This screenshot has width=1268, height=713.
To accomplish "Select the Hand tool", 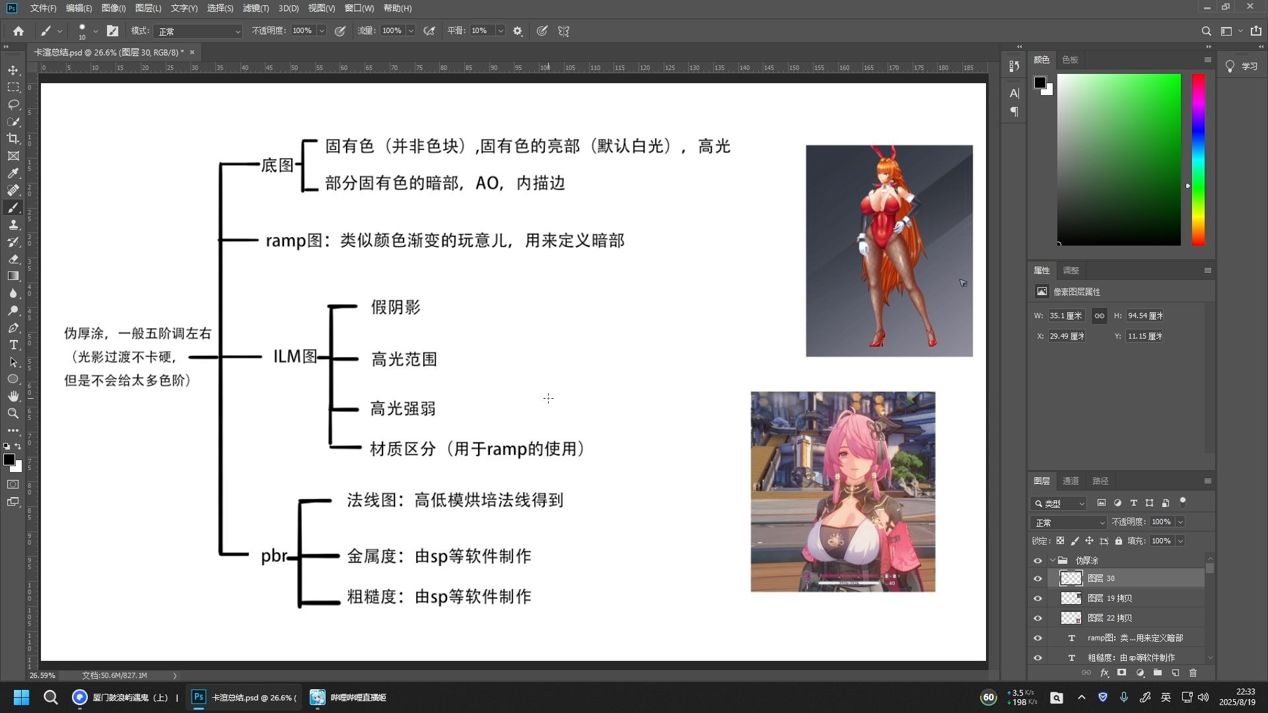I will click(13, 396).
